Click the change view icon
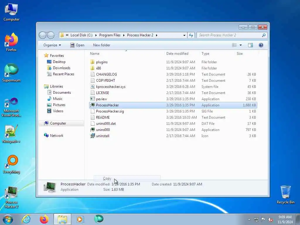The image size is (300, 225). (x=234, y=45)
